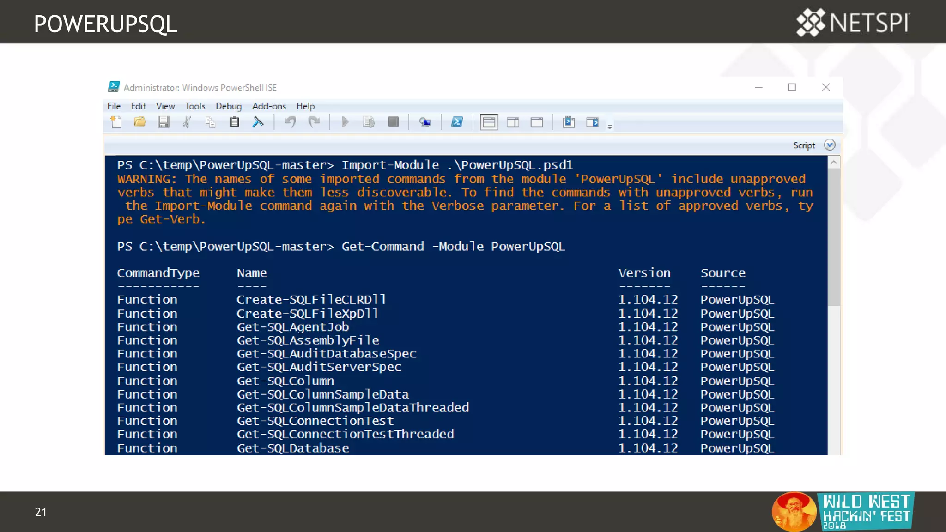This screenshot has width=946, height=532.
Task: Select Show Script Pane Top layout icon
Action: click(x=489, y=122)
